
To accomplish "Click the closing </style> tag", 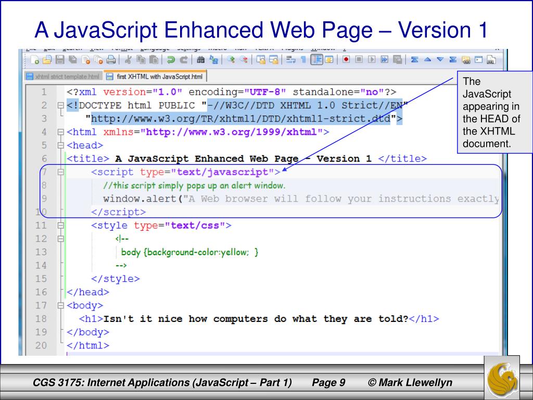I will (x=115, y=279).
